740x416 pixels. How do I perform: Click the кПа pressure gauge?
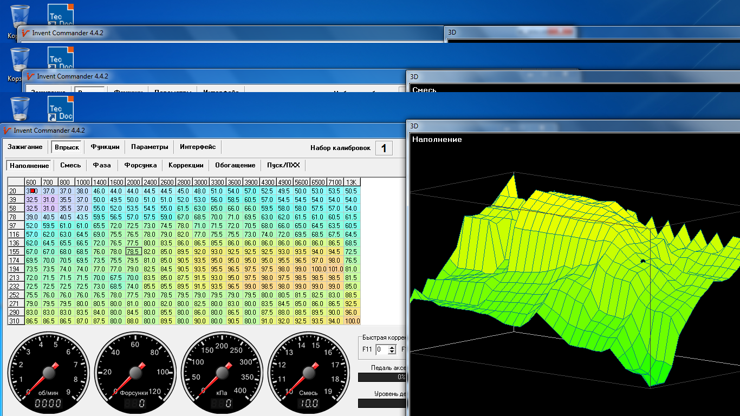click(223, 373)
